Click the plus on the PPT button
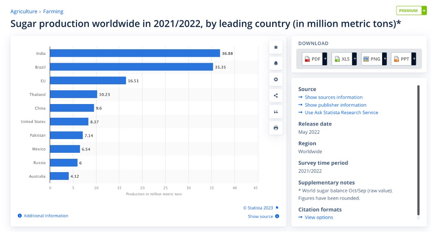This screenshot has height=232, width=431. click(414, 59)
